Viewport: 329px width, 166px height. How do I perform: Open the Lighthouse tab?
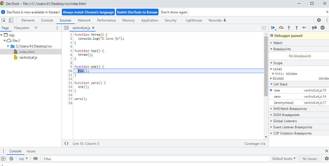194,20
